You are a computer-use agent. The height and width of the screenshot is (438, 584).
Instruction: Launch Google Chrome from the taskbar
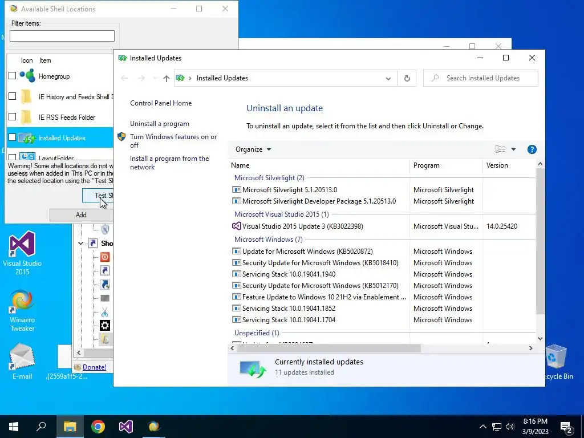click(98, 427)
